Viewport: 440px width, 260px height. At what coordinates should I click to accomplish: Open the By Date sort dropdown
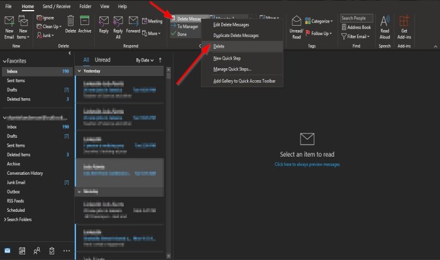click(145, 60)
